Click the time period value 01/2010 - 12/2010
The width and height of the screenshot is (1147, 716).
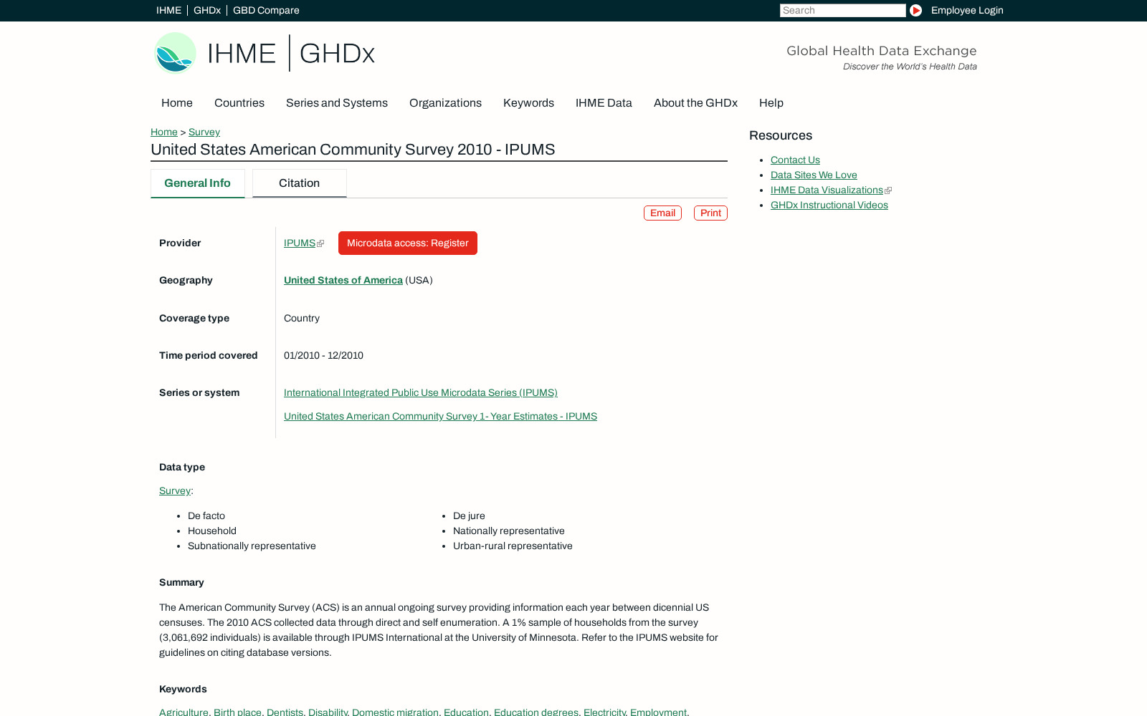coord(323,356)
